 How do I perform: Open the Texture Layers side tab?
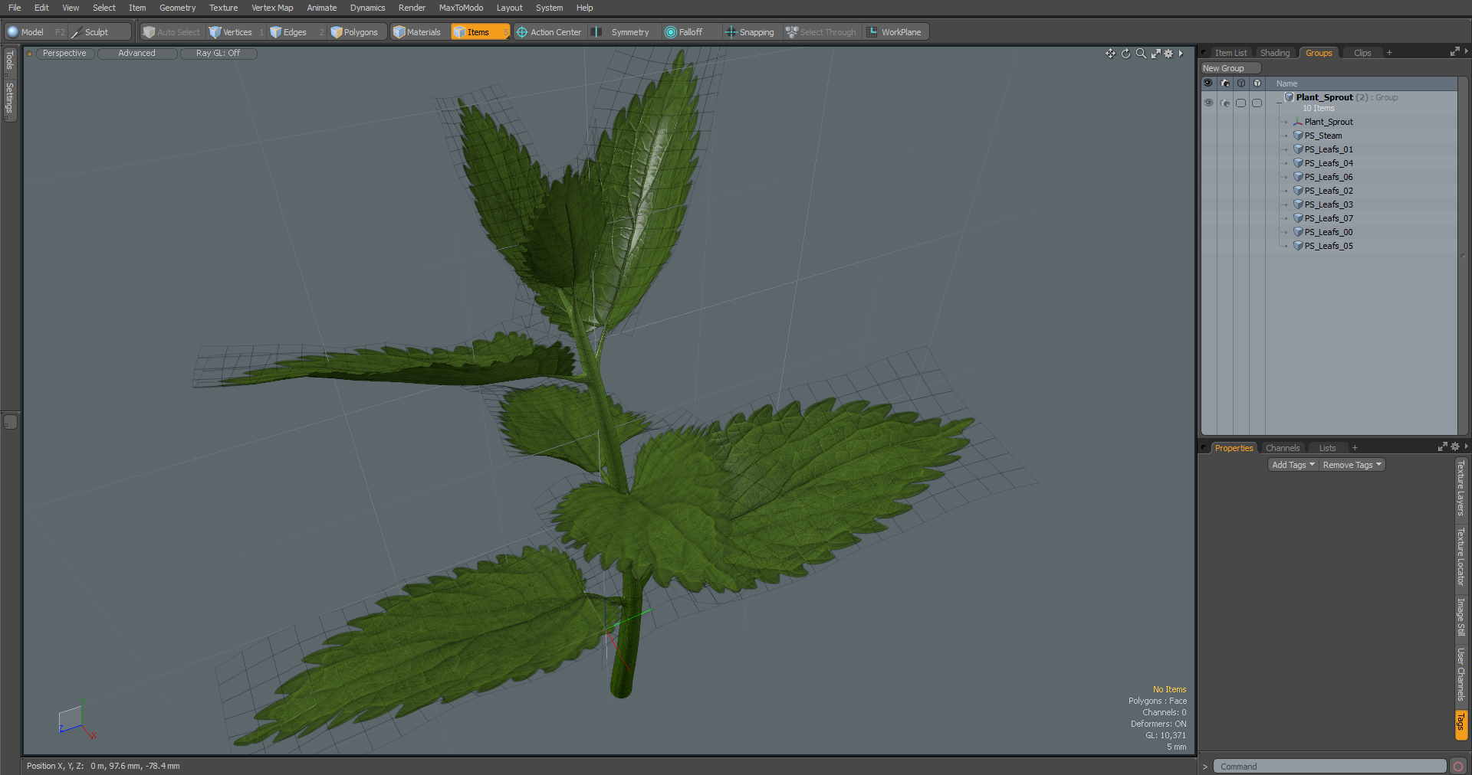pyautogui.click(x=1460, y=488)
